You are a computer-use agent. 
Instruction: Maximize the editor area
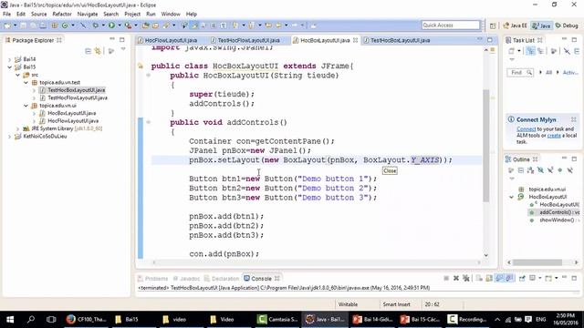pyautogui.click(x=490, y=40)
